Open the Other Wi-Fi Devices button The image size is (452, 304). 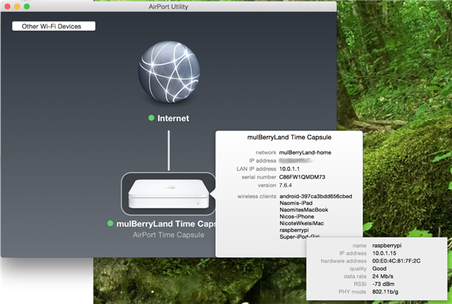54,26
